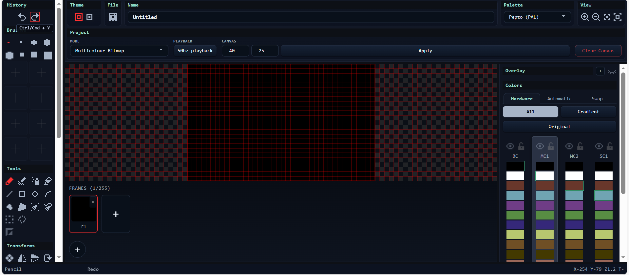The image size is (629, 275).
Task: Select the green swatch in BC column
Action: tap(515, 215)
